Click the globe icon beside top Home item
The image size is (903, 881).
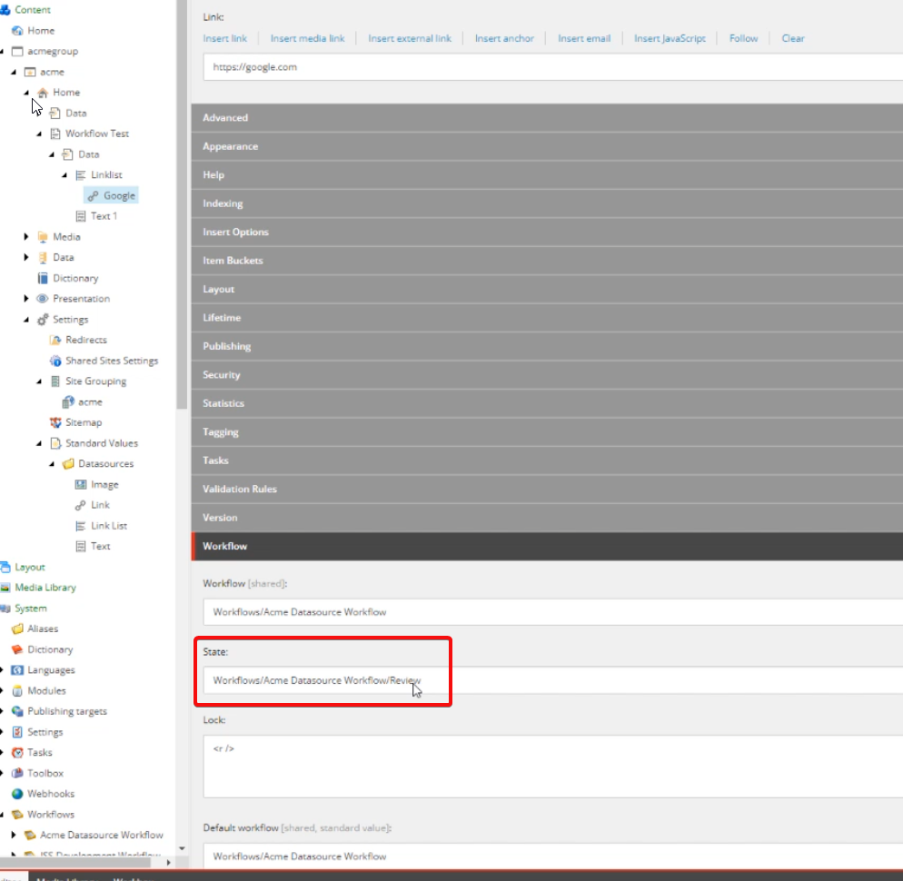coord(18,31)
